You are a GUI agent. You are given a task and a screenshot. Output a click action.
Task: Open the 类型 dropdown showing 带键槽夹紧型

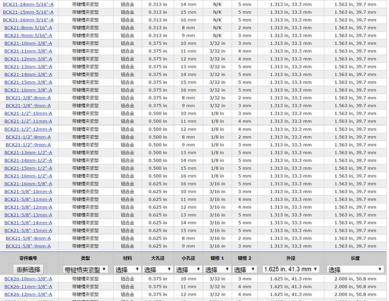(86, 270)
